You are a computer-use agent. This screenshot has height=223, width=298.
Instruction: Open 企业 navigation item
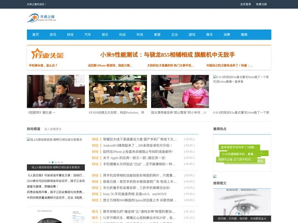(175, 35)
